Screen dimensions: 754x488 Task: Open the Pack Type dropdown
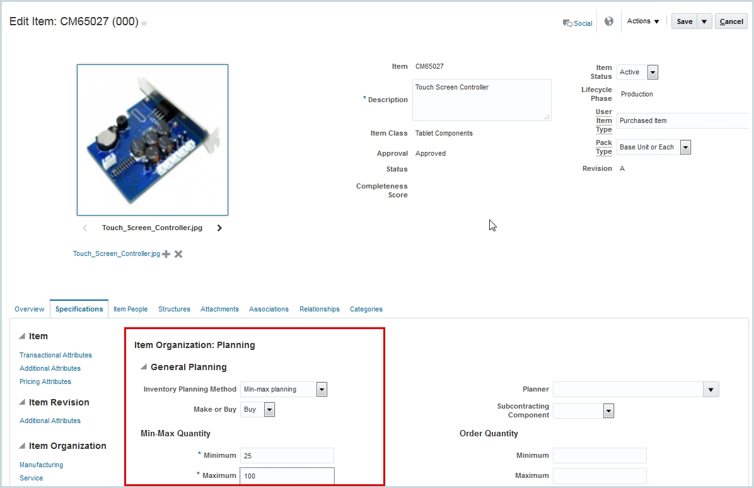point(685,147)
